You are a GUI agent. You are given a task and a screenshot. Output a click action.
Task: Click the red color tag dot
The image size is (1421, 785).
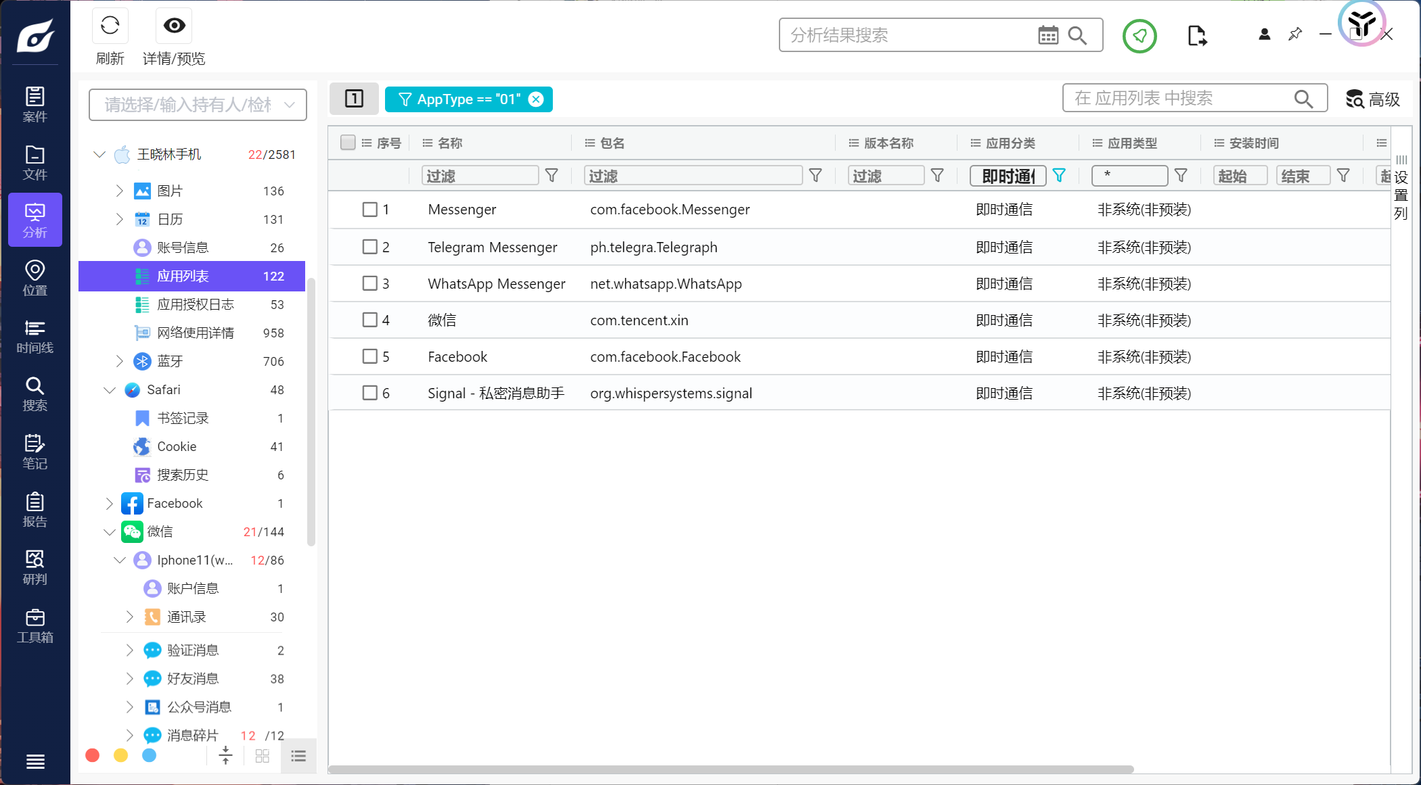point(93,755)
